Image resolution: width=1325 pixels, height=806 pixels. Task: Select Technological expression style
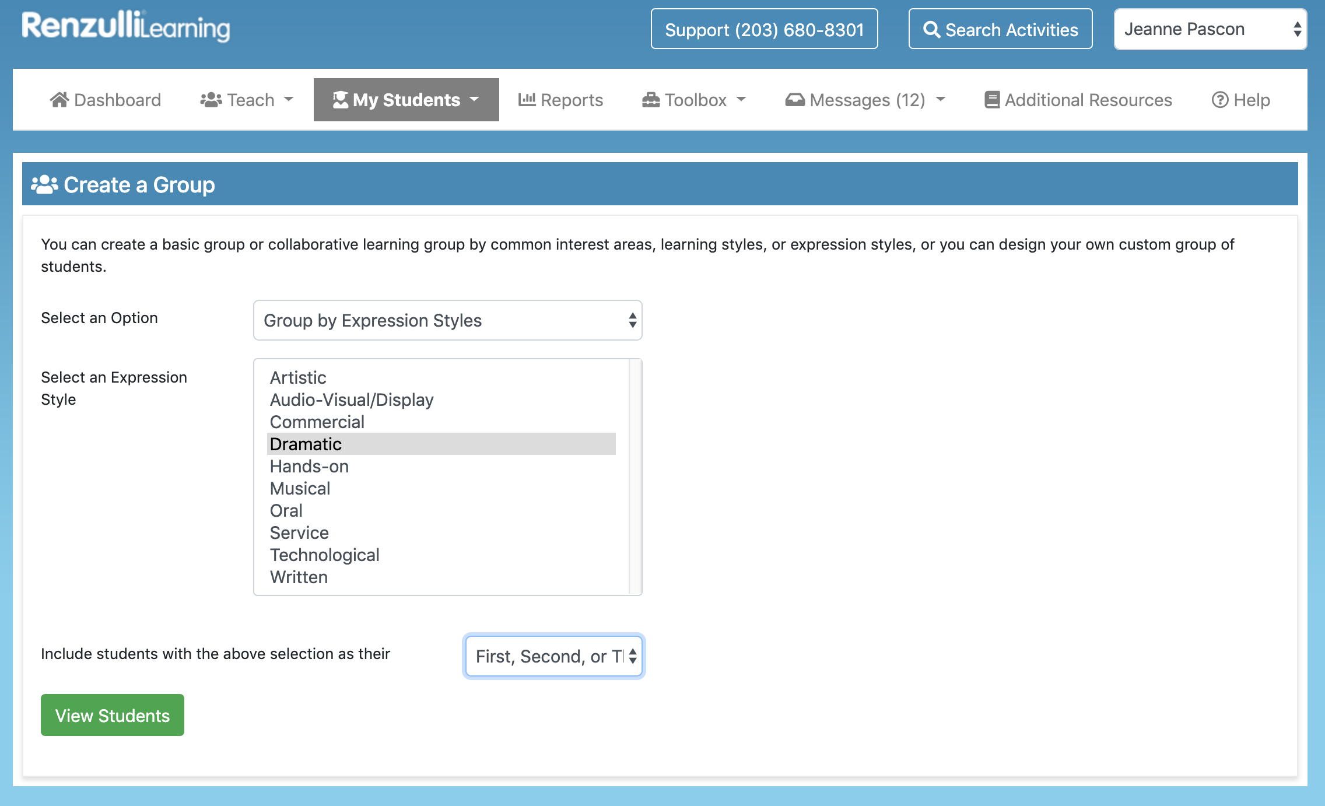pyautogui.click(x=441, y=555)
